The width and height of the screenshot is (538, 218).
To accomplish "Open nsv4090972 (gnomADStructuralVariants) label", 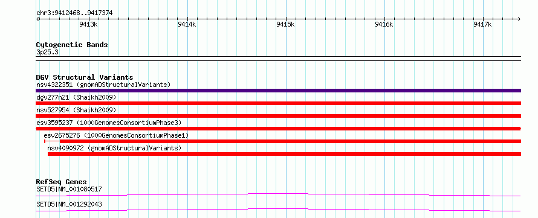I will (114, 148).
